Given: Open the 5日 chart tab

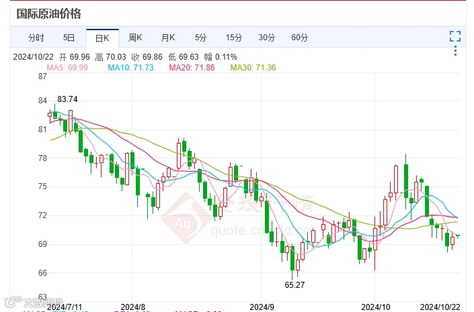Looking at the screenshot, I should (x=69, y=38).
